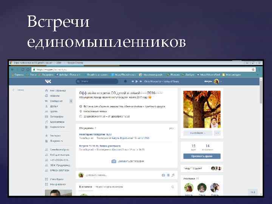This screenshot has width=272, height=204.
Task: Open Друзья icon in left menu
Action: 46,106
